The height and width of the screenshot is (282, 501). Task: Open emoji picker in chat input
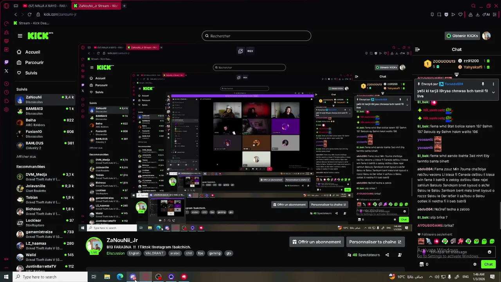coord(489,252)
